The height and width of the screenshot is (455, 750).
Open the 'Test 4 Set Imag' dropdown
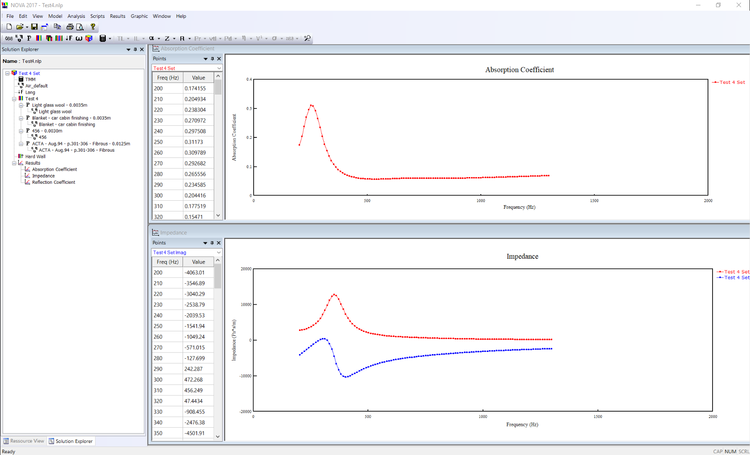tap(219, 252)
